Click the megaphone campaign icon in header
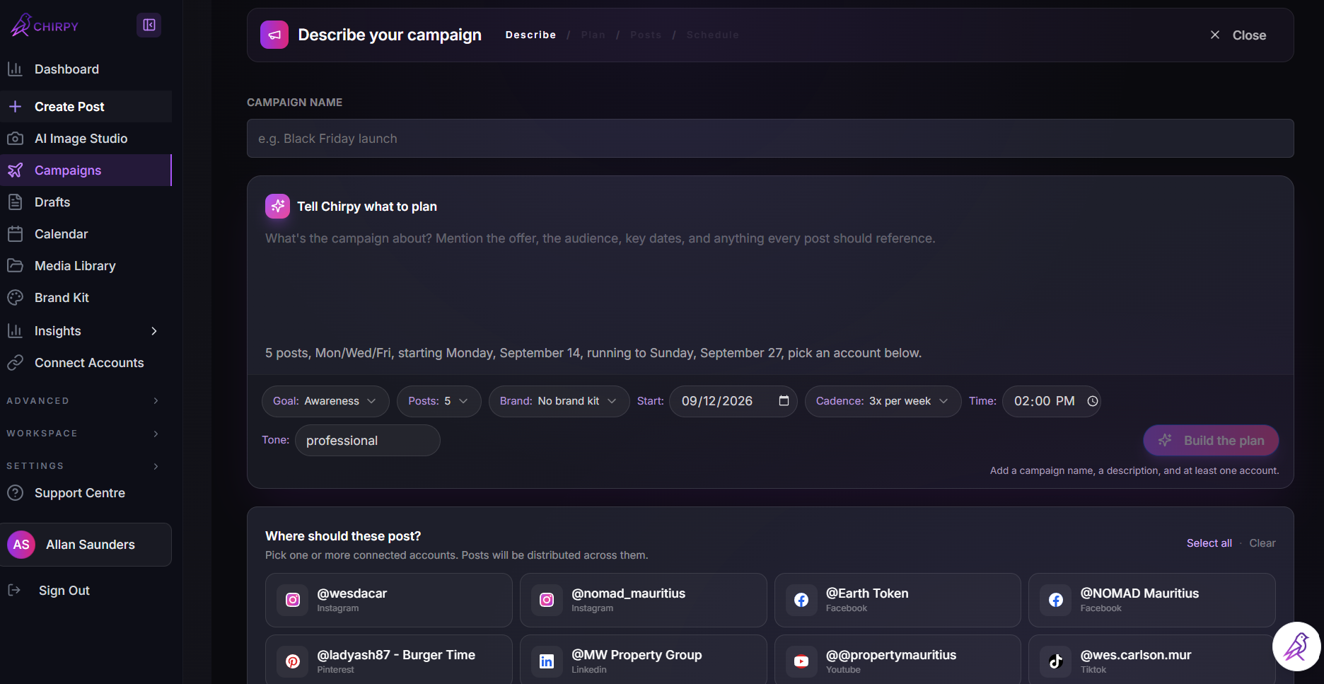Image resolution: width=1324 pixels, height=684 pixels. [274, 35]
